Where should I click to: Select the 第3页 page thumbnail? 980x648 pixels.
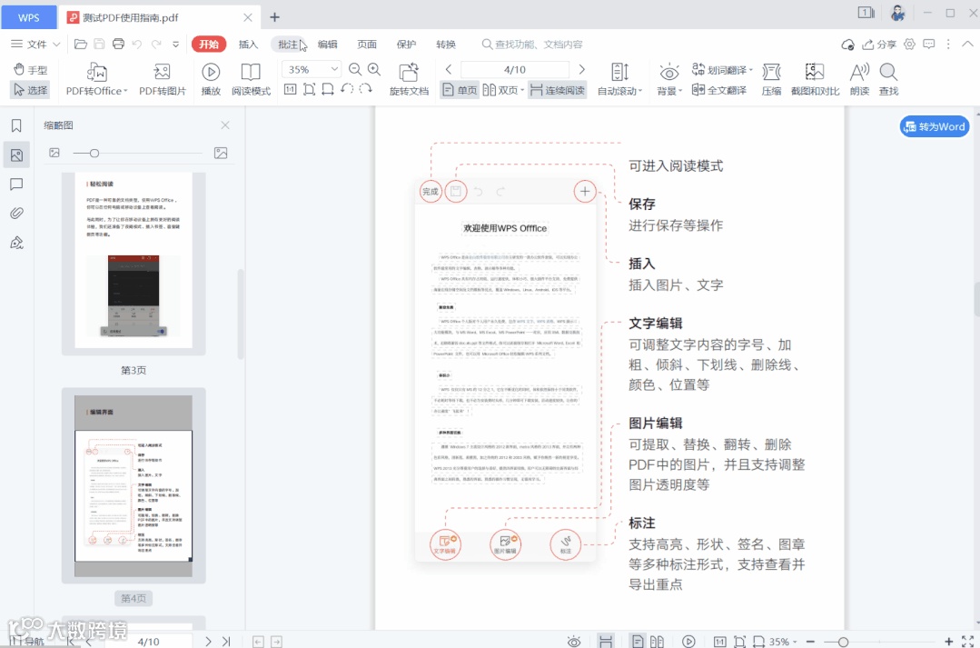(134, 260)
